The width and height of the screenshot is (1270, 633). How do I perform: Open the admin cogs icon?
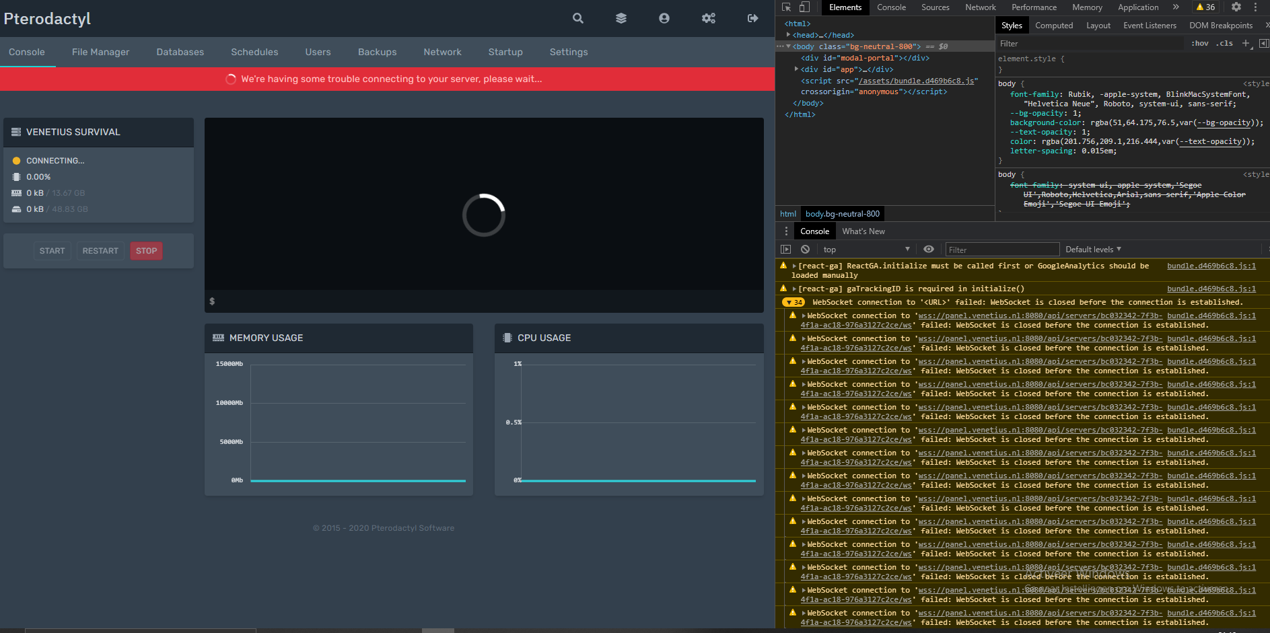pos(708,18)
